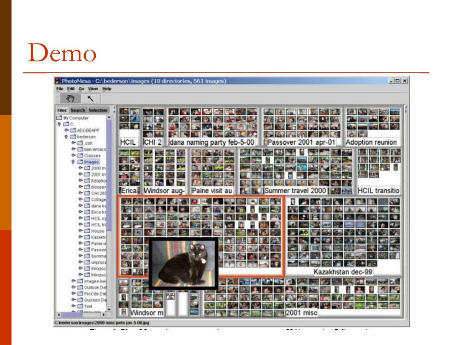Click the C: drive folder icon
The width and height of the screenshot is (460, 345).
tap(66, 124)
